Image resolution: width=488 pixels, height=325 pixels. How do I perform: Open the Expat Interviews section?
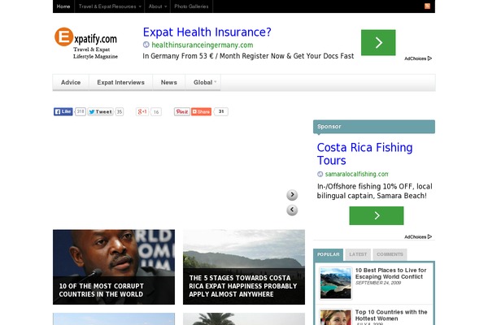tap(120, 82)
